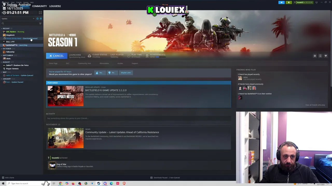Viewport: 332px width, 186px height.
Task: Open Community Update California Resistance news
Action: pos(122,132)
